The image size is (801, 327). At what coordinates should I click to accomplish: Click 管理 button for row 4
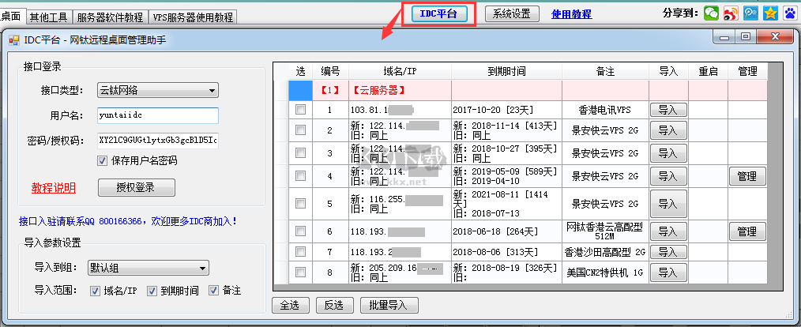tap(747, 176)
